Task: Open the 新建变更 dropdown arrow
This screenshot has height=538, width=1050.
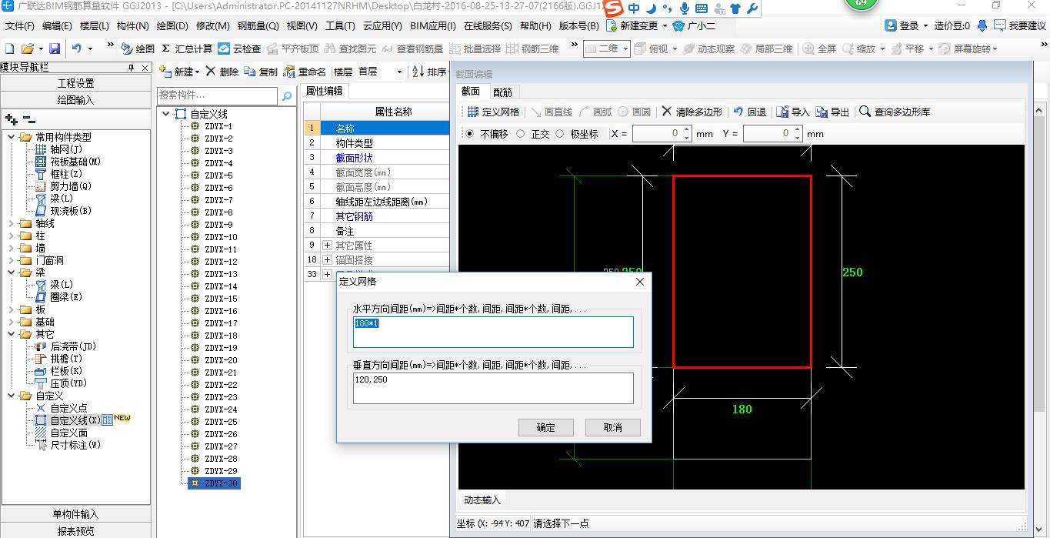Action: click(x=664, y=25)
